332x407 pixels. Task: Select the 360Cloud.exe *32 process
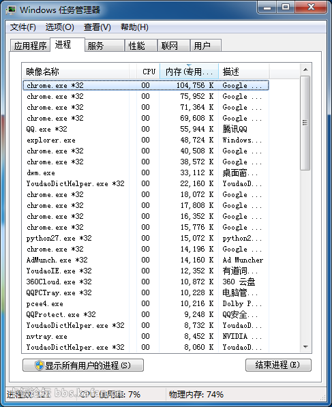[146, 282]
